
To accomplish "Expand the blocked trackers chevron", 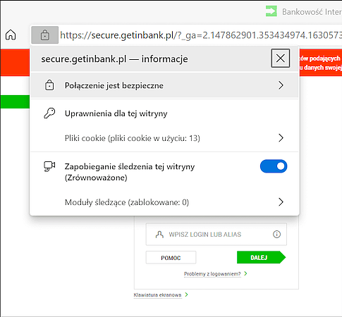I will [281, 202].
